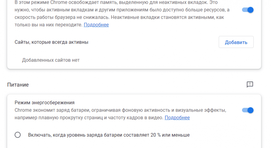Click the Добавить button
Image resolution: width=271 pixels, height=148 pixels.
point(236,42)
